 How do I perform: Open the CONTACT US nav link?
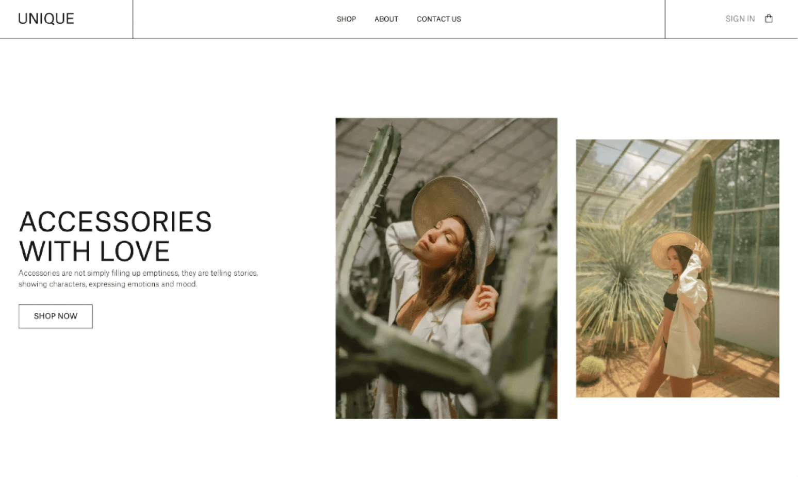point(439,19)
